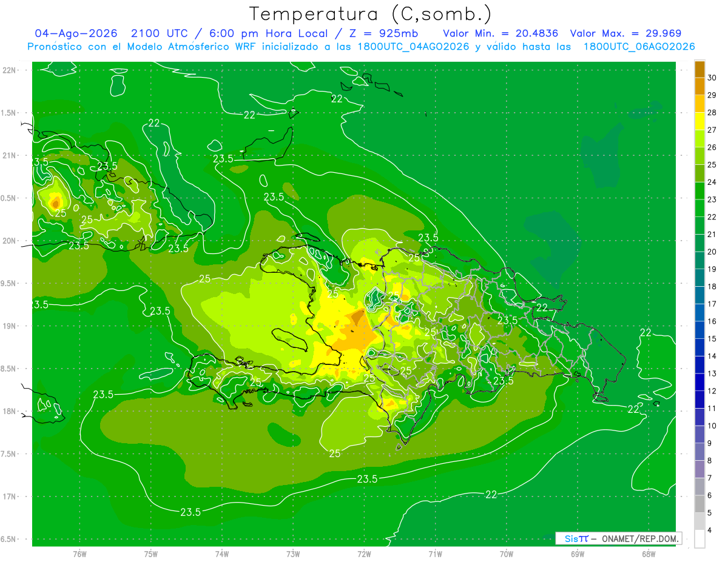
Task: Click the '70W' longitude axis label
Action: (x=507, y=554)
